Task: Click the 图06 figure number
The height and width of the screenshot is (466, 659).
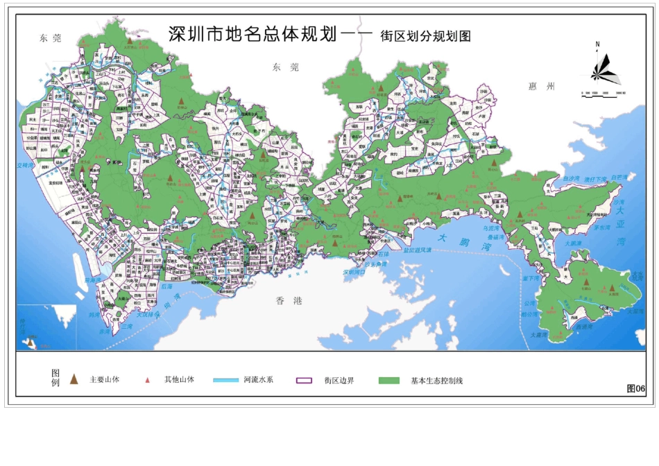Action: click(x=635, y=389)
